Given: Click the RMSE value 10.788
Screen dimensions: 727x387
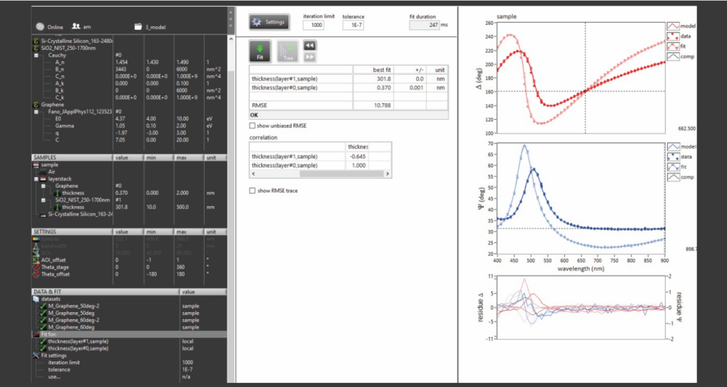Looking at the screenshot, I should (382, 106).
